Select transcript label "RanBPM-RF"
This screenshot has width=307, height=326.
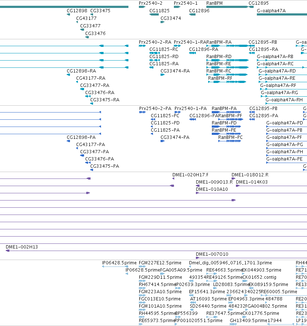(220, 78)
